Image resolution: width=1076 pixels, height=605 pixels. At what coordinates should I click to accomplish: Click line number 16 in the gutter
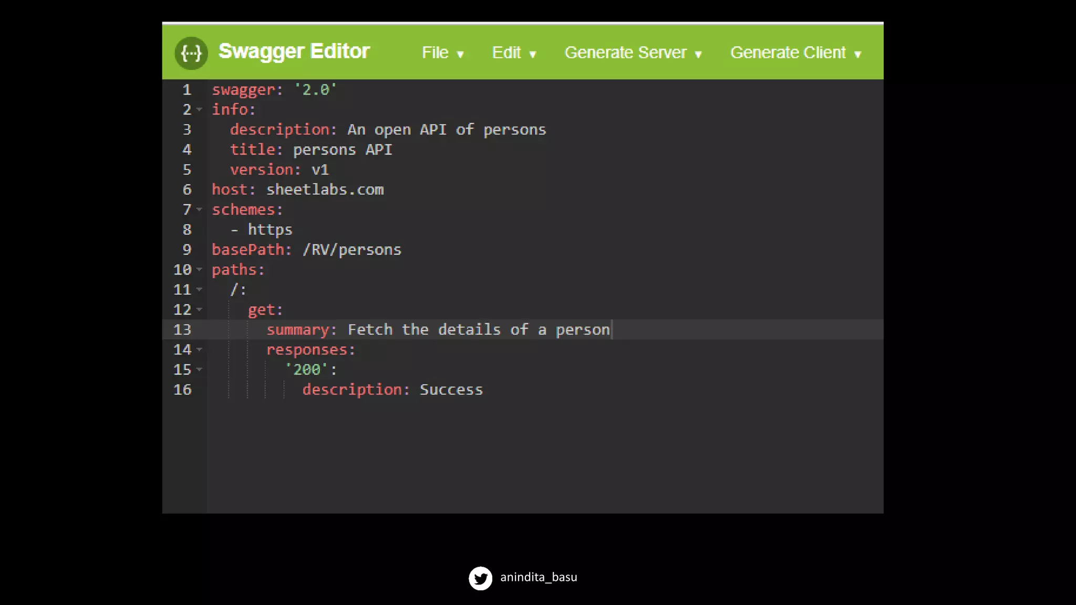182,390
